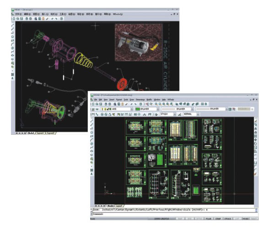Viewport: 271px width, 233px height.
Task: Select Erase tool in front window right toolbar
Action: tap(255, 121)
